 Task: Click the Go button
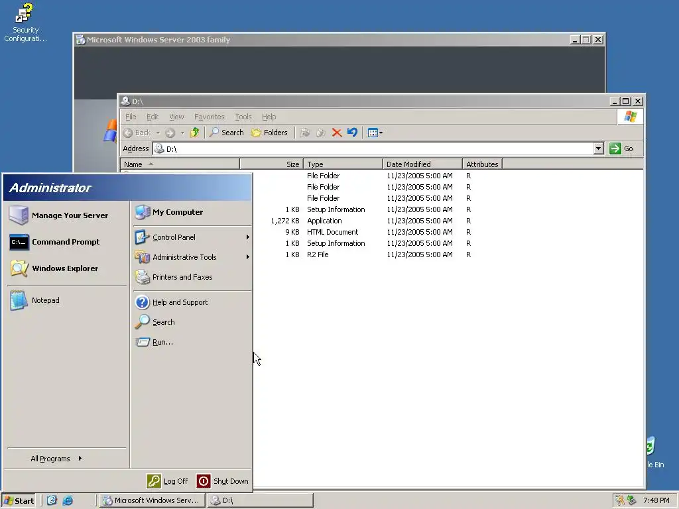coord(621,149)
